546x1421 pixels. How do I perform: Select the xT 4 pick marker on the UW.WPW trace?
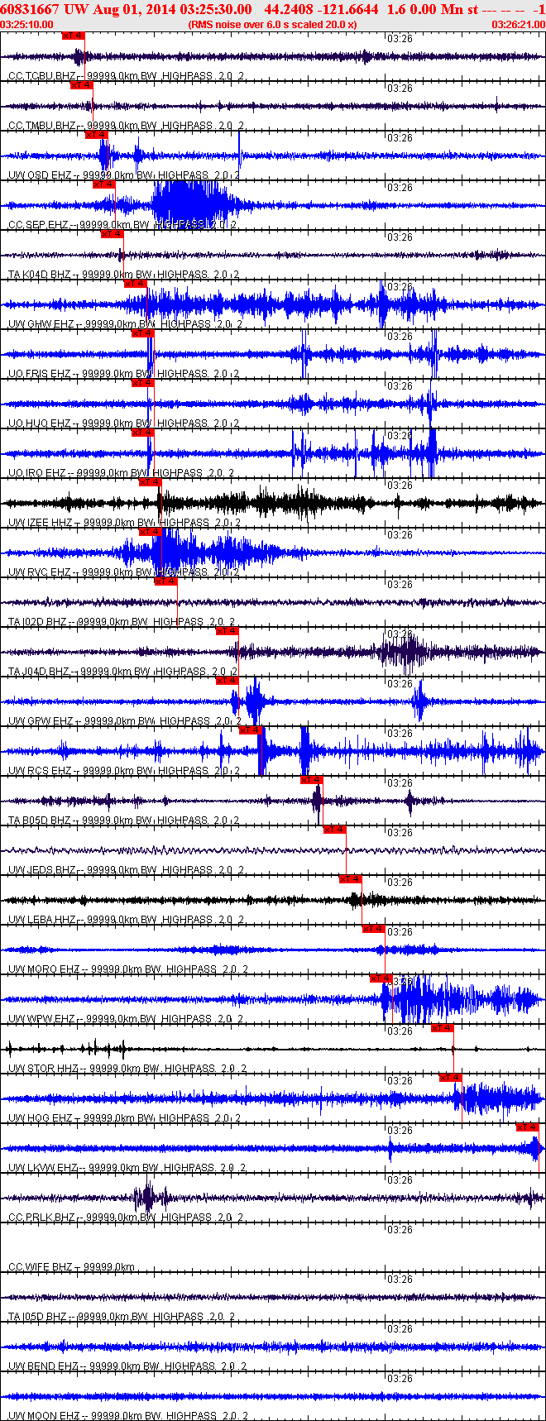[381, 978]
